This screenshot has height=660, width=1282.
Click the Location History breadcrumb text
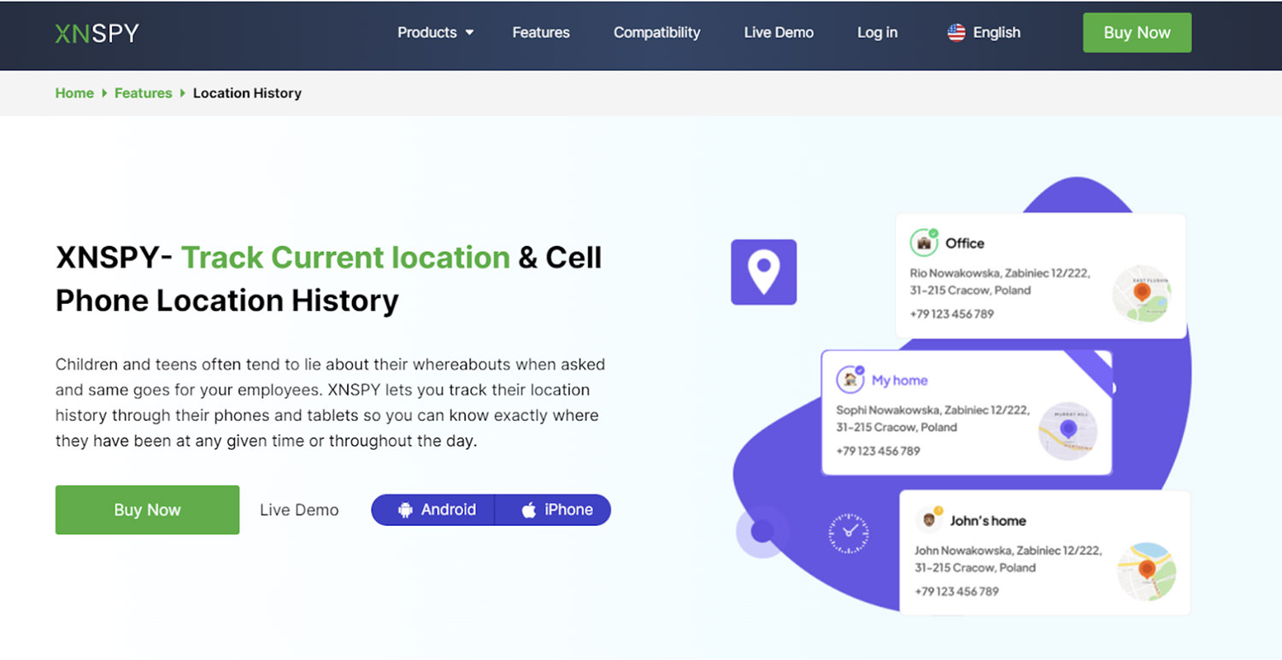click(247, 93)
